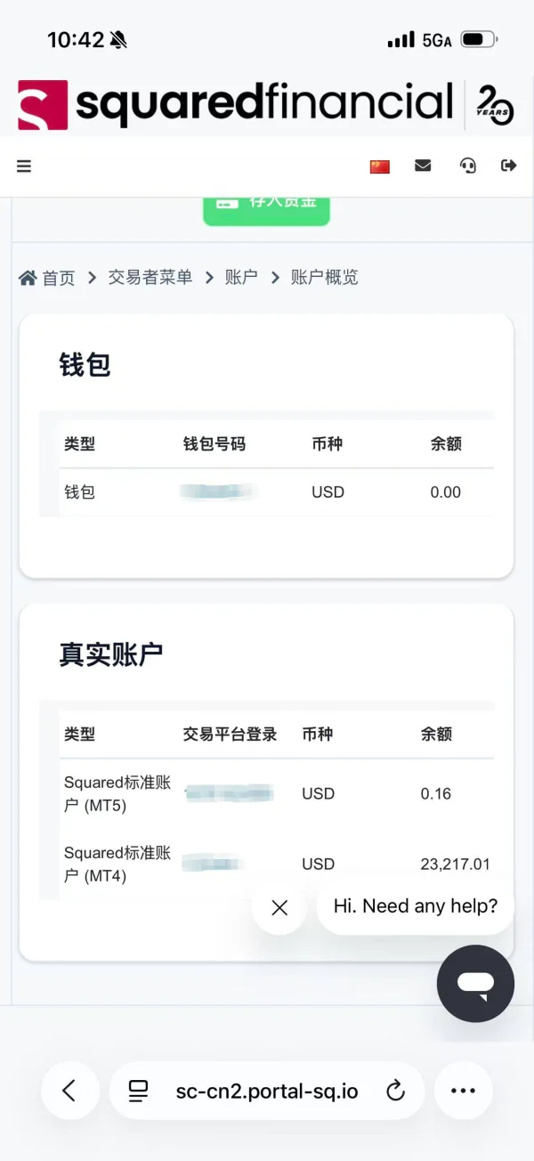Click the headset support icon
Viewport: 534px width, 1161px height.
click(467, 166)
